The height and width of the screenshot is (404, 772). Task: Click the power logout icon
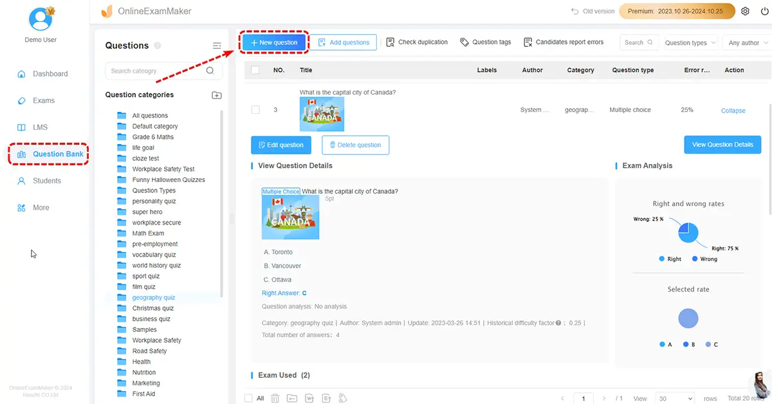point(763,12)
